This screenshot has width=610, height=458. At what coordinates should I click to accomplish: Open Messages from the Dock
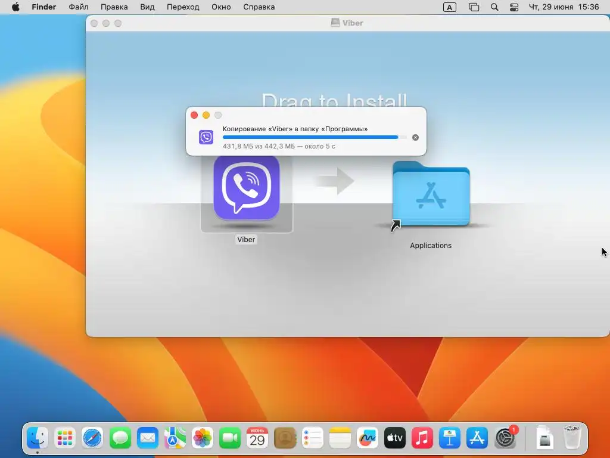click(x=120, y=438)
